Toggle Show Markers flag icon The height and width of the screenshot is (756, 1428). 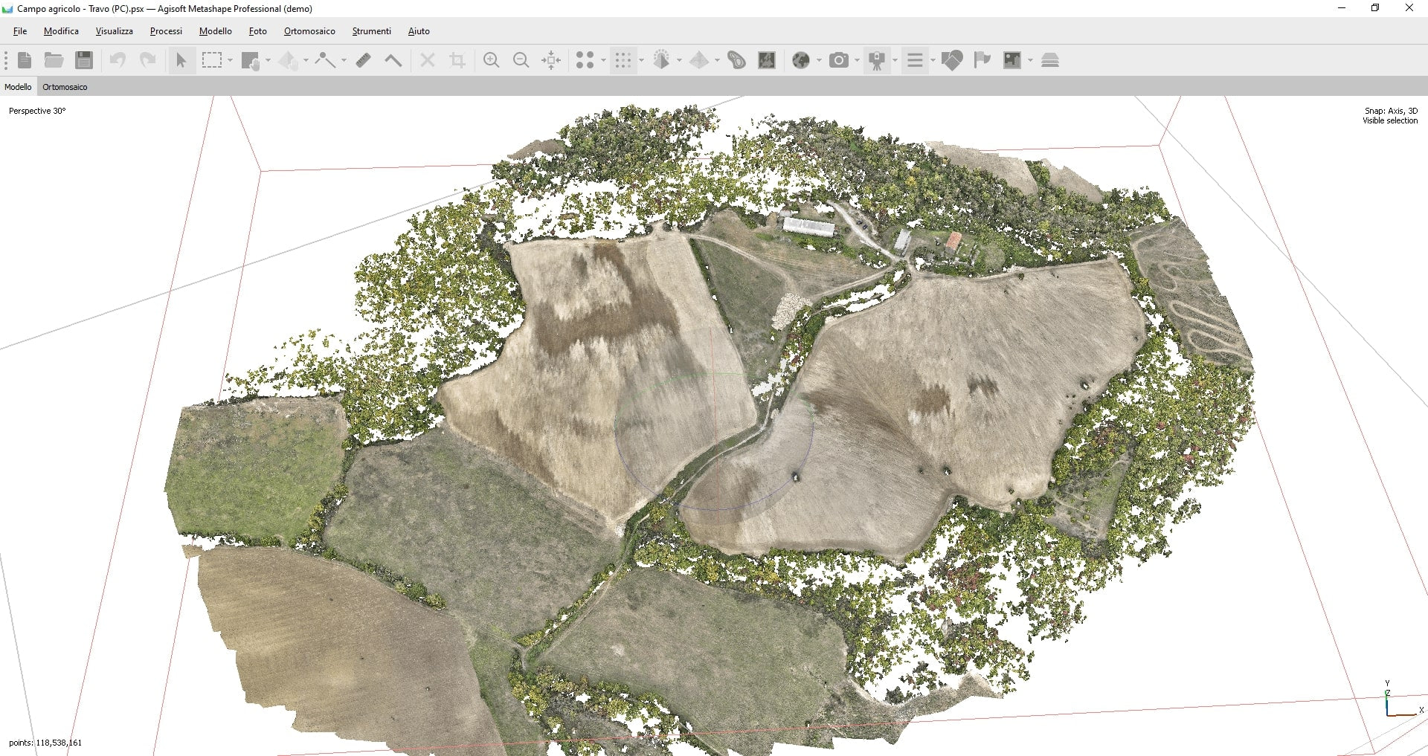coord(982,60)
